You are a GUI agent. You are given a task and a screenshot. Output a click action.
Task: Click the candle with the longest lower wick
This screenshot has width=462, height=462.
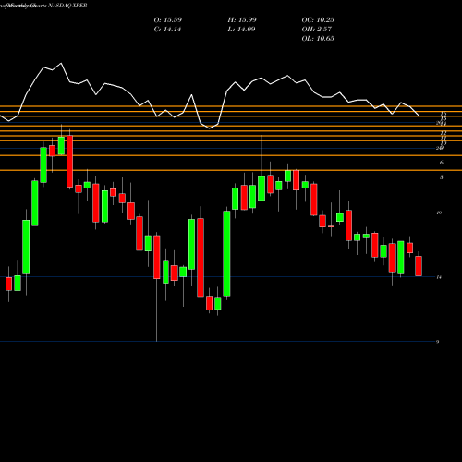coord(157,257)
